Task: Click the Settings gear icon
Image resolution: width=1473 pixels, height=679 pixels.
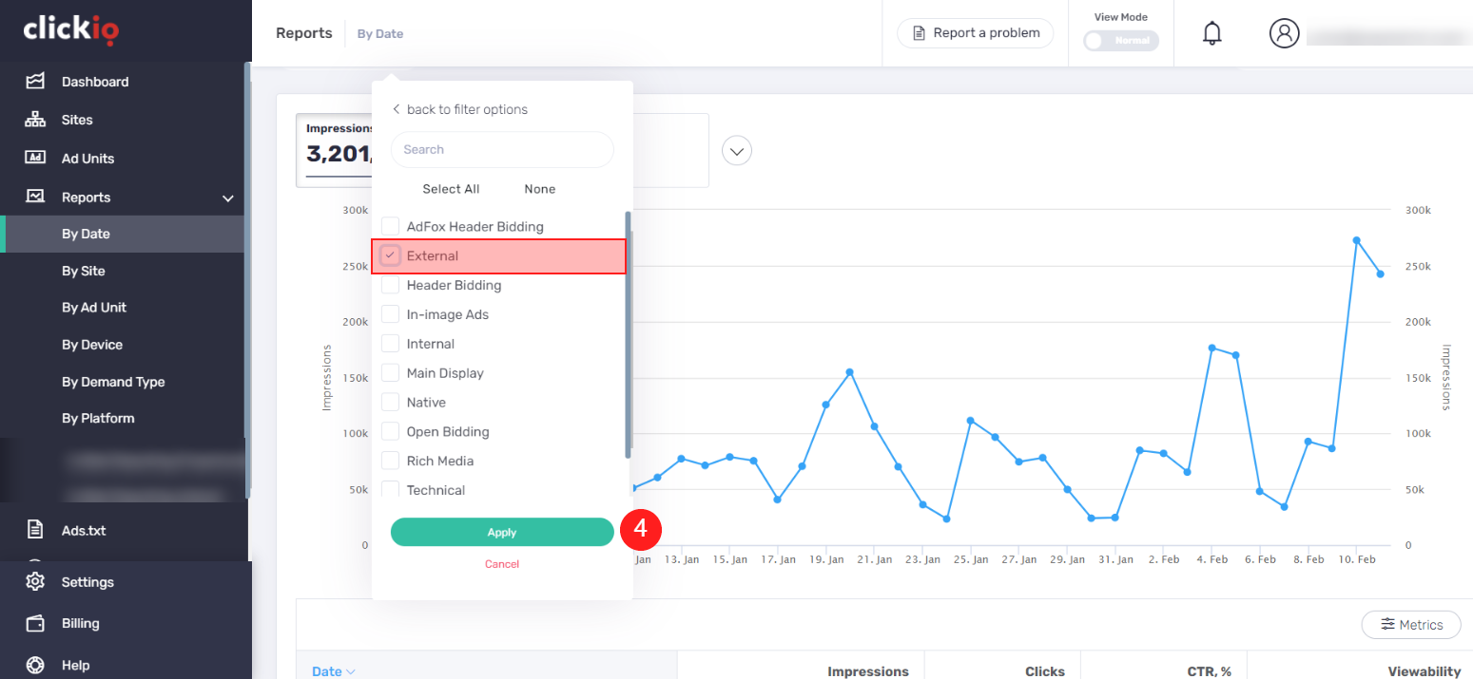Action: [35, 581]
